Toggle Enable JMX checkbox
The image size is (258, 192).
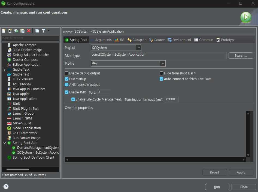point(67,92)
